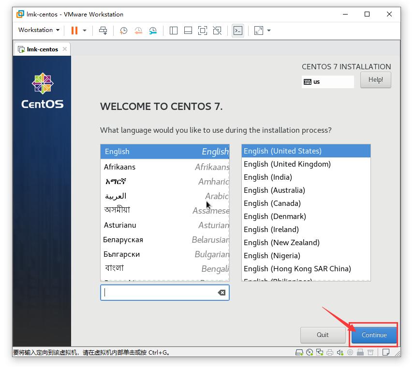Toggle the thumbnail bar view
Screen dimensions: 414x373
188,31
